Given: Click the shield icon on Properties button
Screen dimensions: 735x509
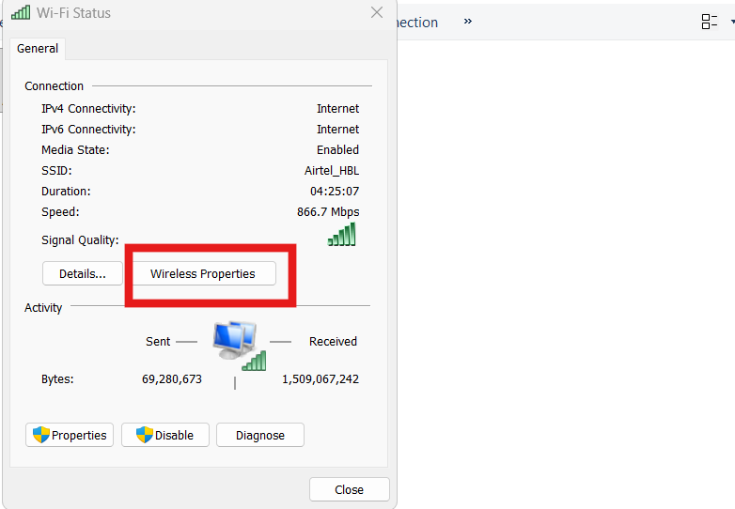Looking at the screenshot, I should (x=40, y=435).
